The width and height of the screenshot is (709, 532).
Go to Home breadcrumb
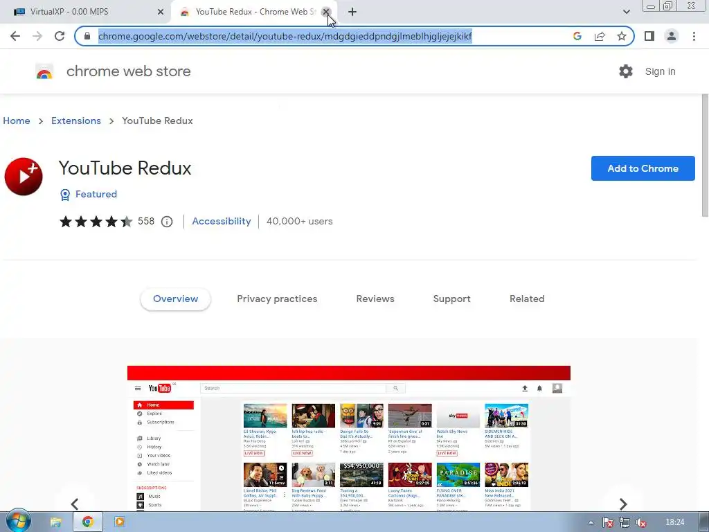17,121
